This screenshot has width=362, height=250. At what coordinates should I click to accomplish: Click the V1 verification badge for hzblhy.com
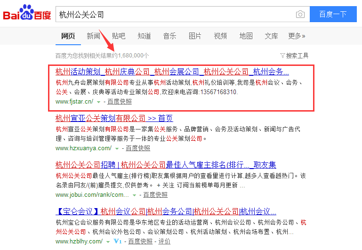click(x=118, y=242)
